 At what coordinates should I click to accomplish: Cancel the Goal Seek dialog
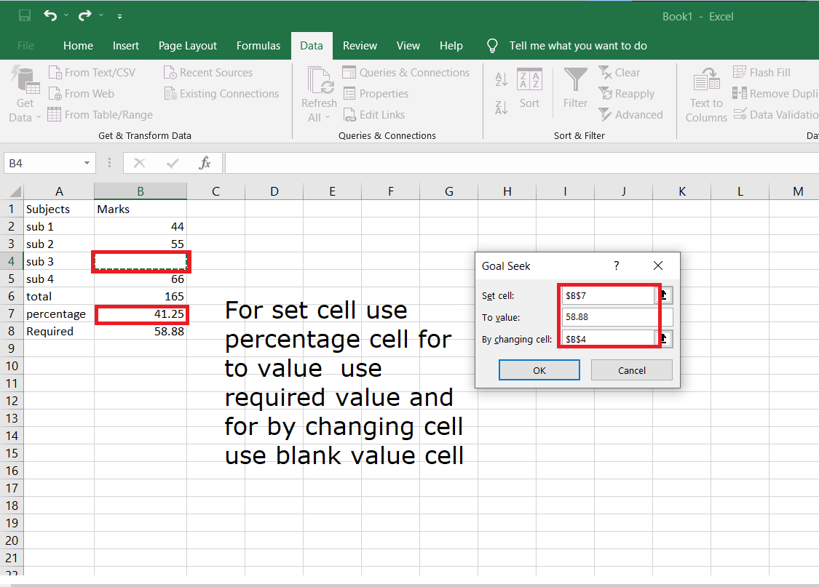tap(631, 370)
